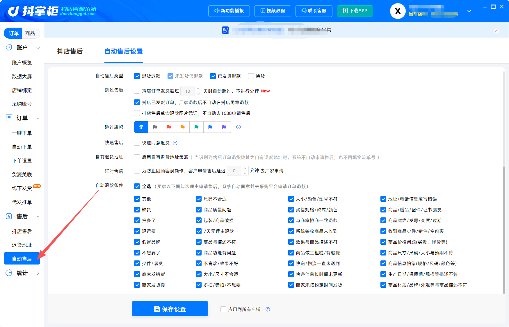This screenshot has height=327, width=509.
Task: Click the notification banner app icon
Action: [x=225, y=30]
